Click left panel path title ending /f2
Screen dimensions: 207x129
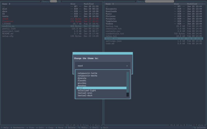[x=51, y=1]
